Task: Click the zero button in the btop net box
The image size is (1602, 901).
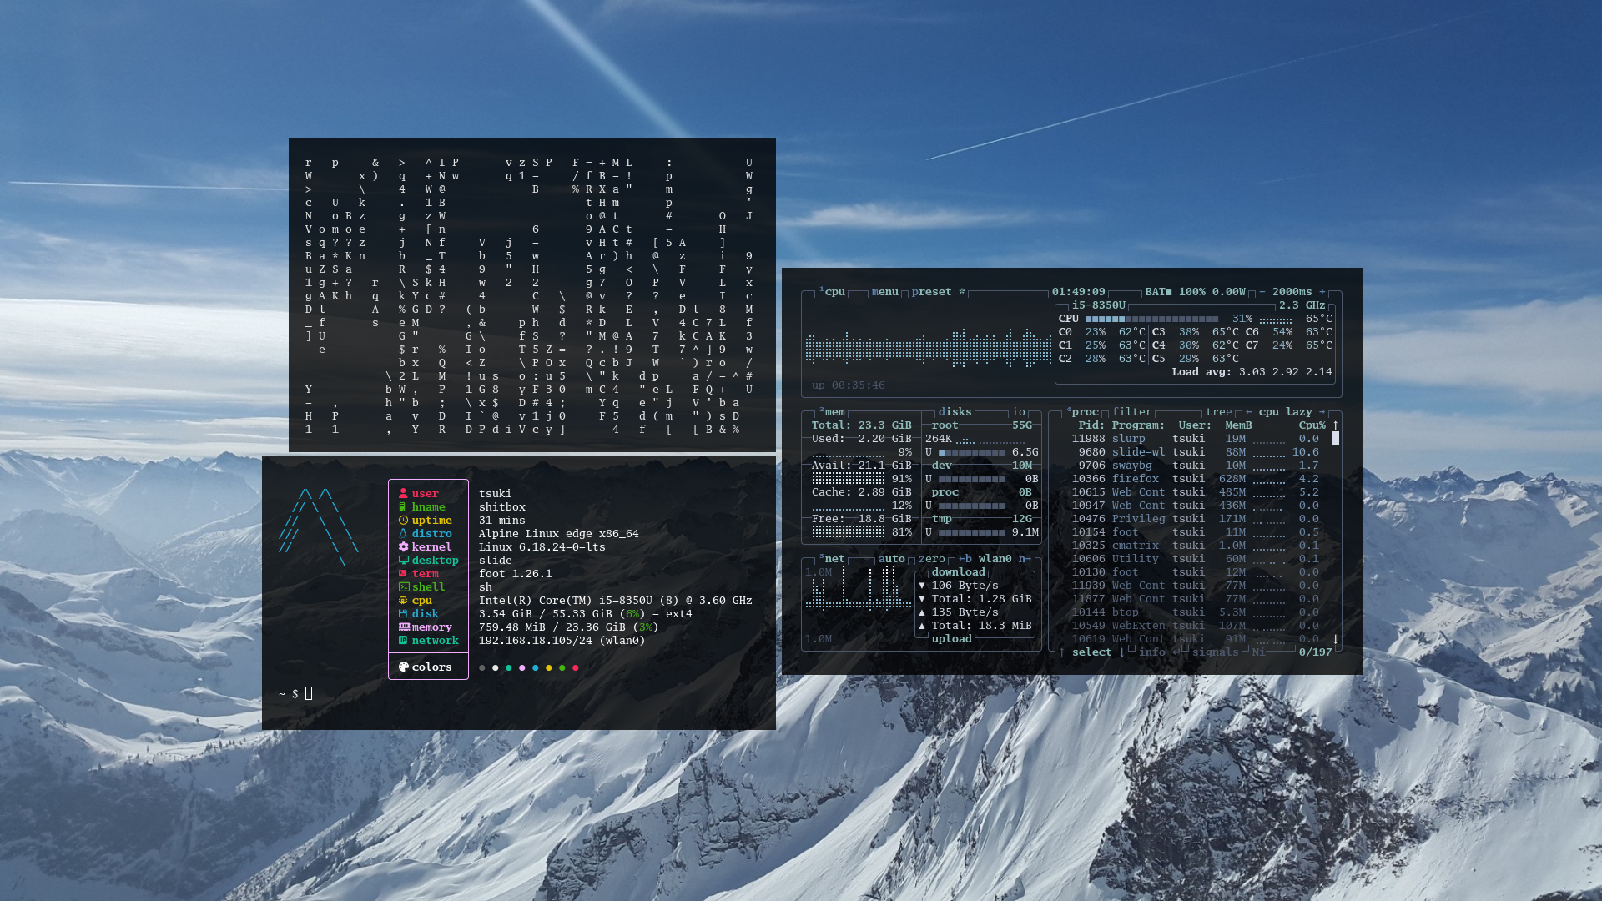Action: 931,559
